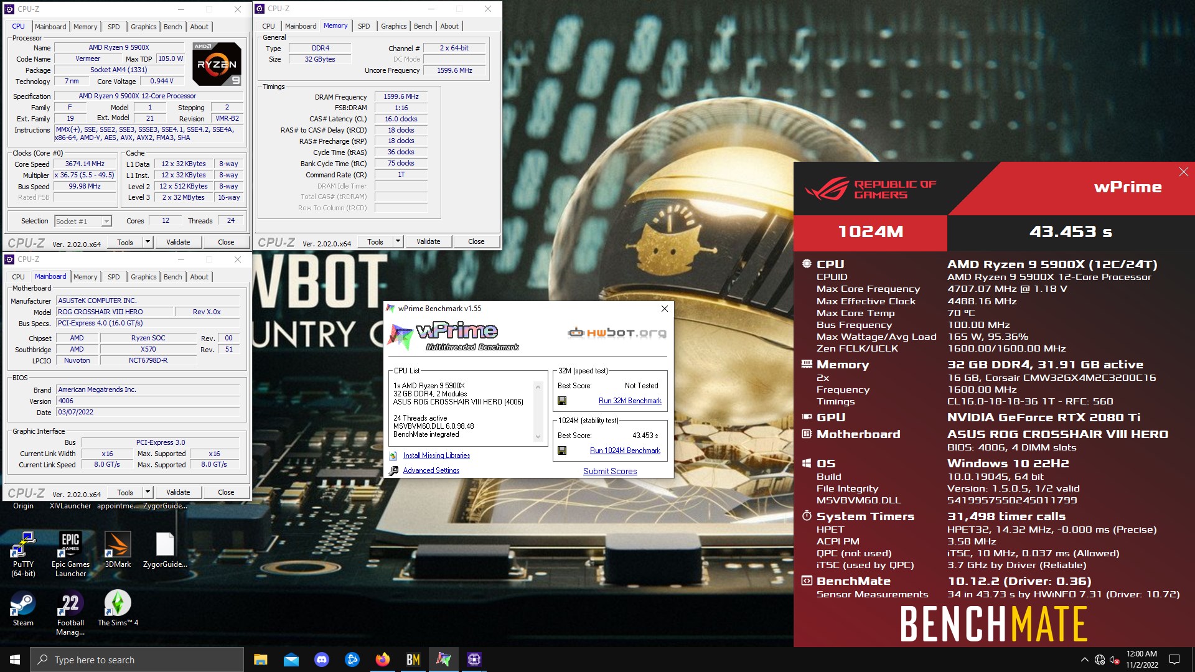The height and width of the screenshot is (672, 1195).
Task: Click the Model field ROG CROSSHAIR VIII HERO
Action: [114, 312]
